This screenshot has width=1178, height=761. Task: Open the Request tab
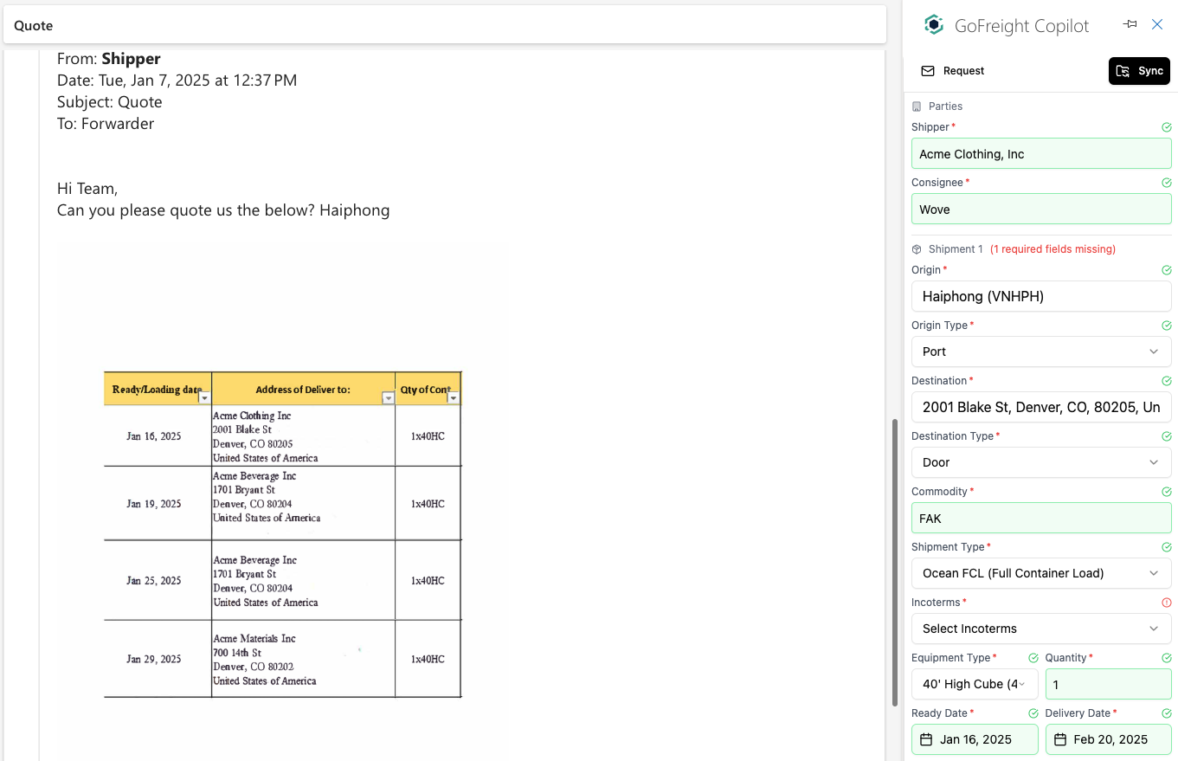[x=953, y=71]
